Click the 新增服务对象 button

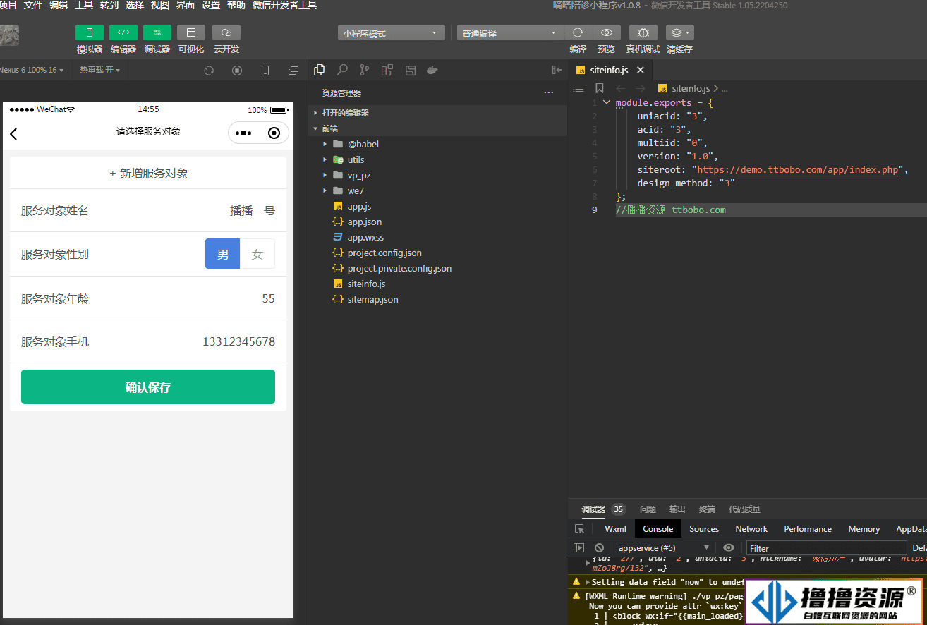[x=148, y=173]
